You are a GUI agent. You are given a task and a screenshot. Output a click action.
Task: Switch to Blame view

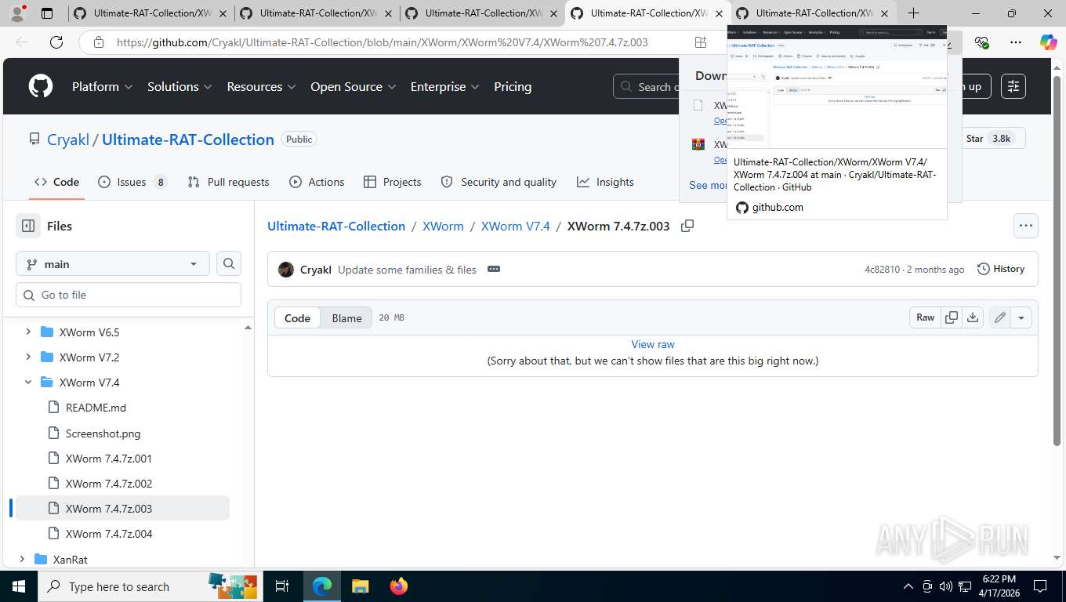(346, 317)
